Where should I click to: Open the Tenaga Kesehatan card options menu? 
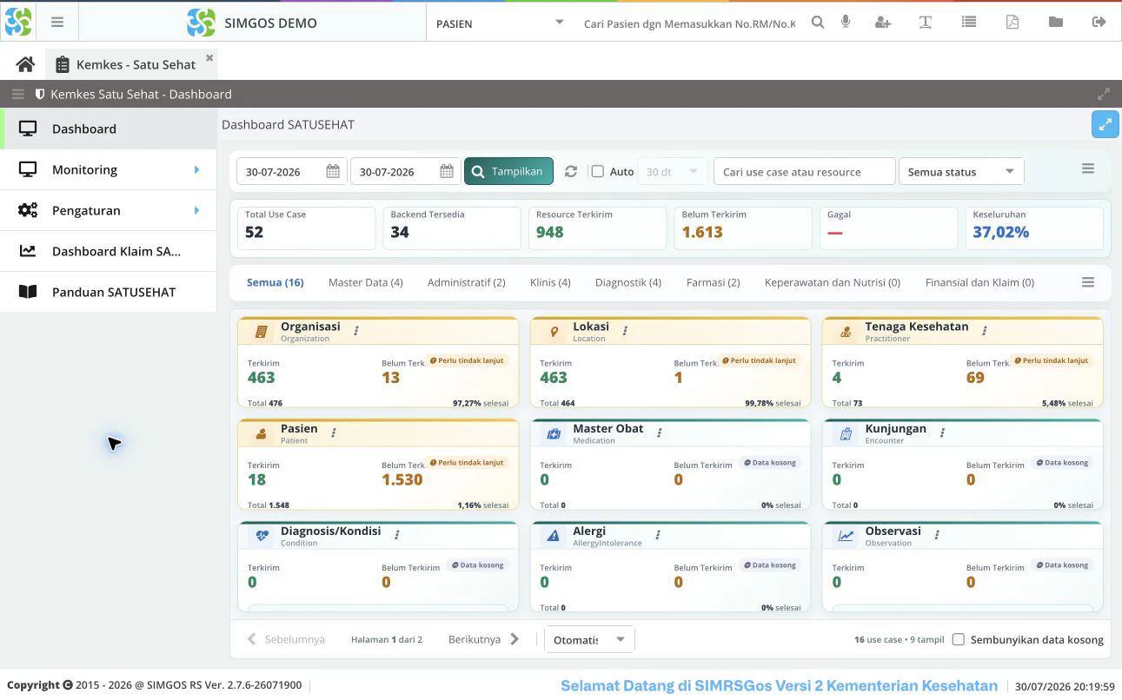[x=985, y=331]
